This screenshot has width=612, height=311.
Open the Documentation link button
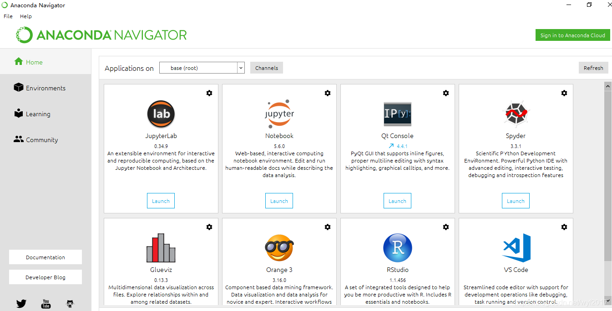tap(46, 257)
